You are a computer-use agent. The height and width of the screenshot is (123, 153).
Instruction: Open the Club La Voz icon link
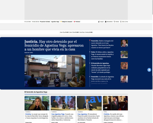tap(124, 22)
